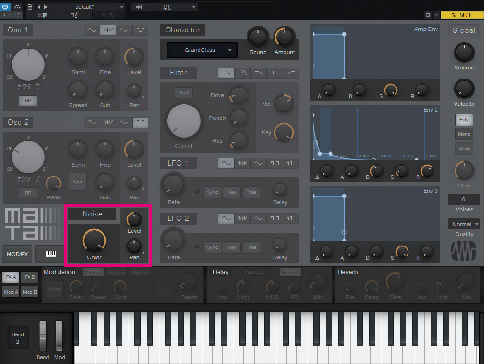
Task: Select Osc 2 triangle waveform
Action: [124, 122]
